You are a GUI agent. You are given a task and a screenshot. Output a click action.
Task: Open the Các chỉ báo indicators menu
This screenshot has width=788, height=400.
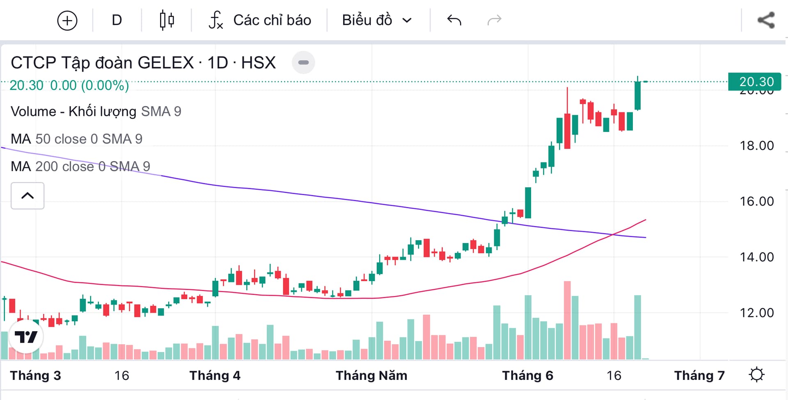[x=272, y=20]
